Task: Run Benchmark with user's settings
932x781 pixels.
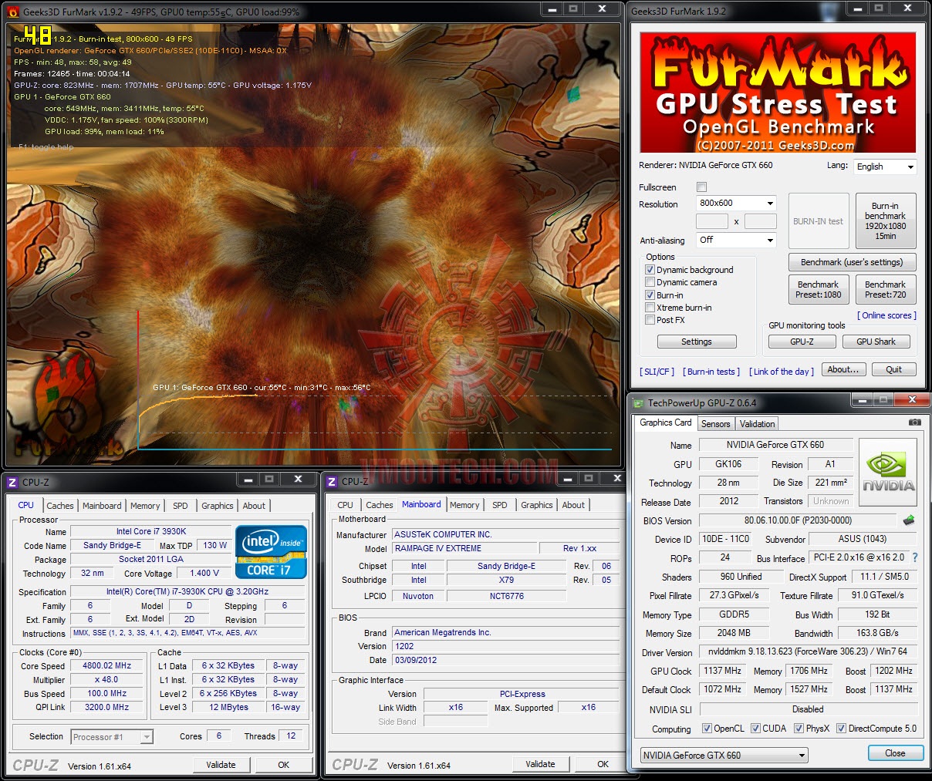Action: [x=852, y=262]
